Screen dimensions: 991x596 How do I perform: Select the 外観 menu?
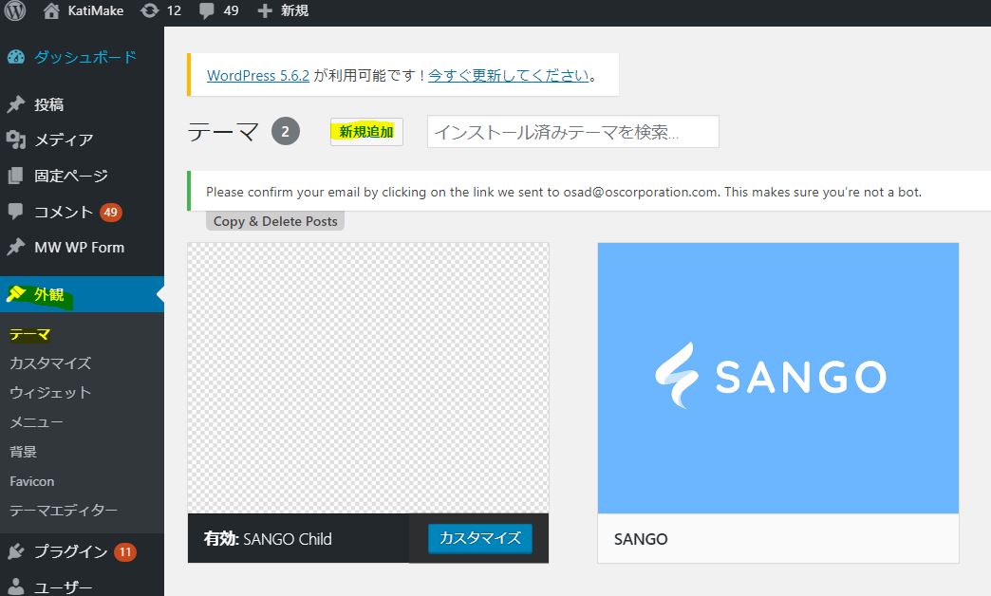point(83,294)
